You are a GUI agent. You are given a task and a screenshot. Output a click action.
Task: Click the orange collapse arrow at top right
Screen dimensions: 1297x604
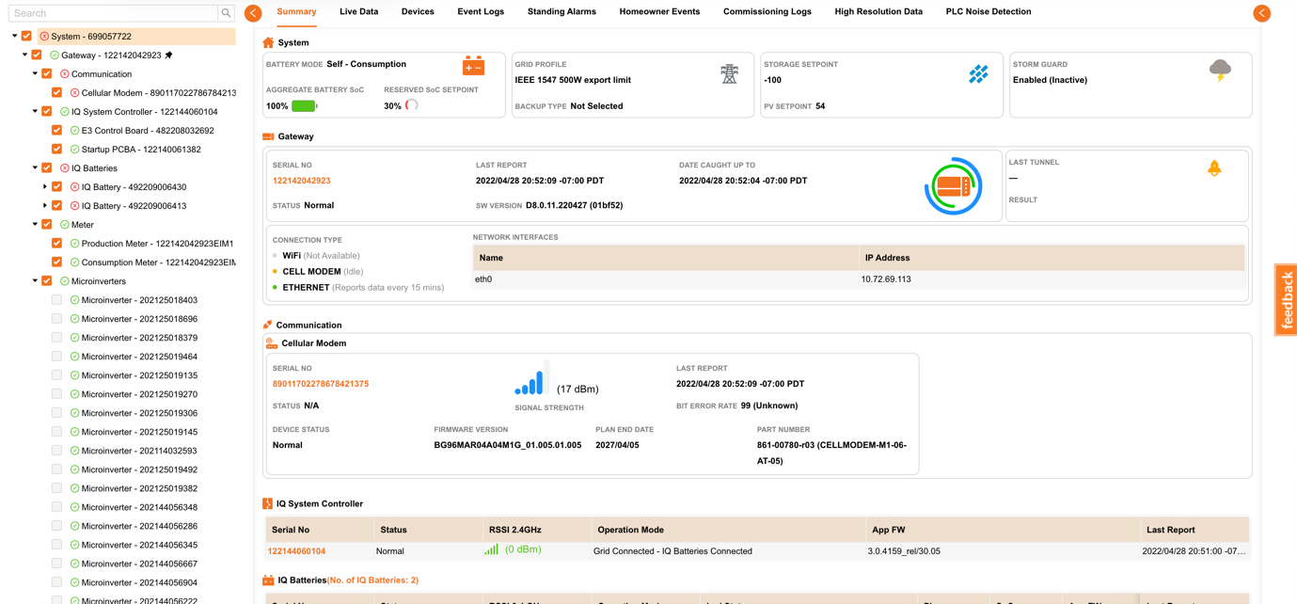[x=1262, y=13]
